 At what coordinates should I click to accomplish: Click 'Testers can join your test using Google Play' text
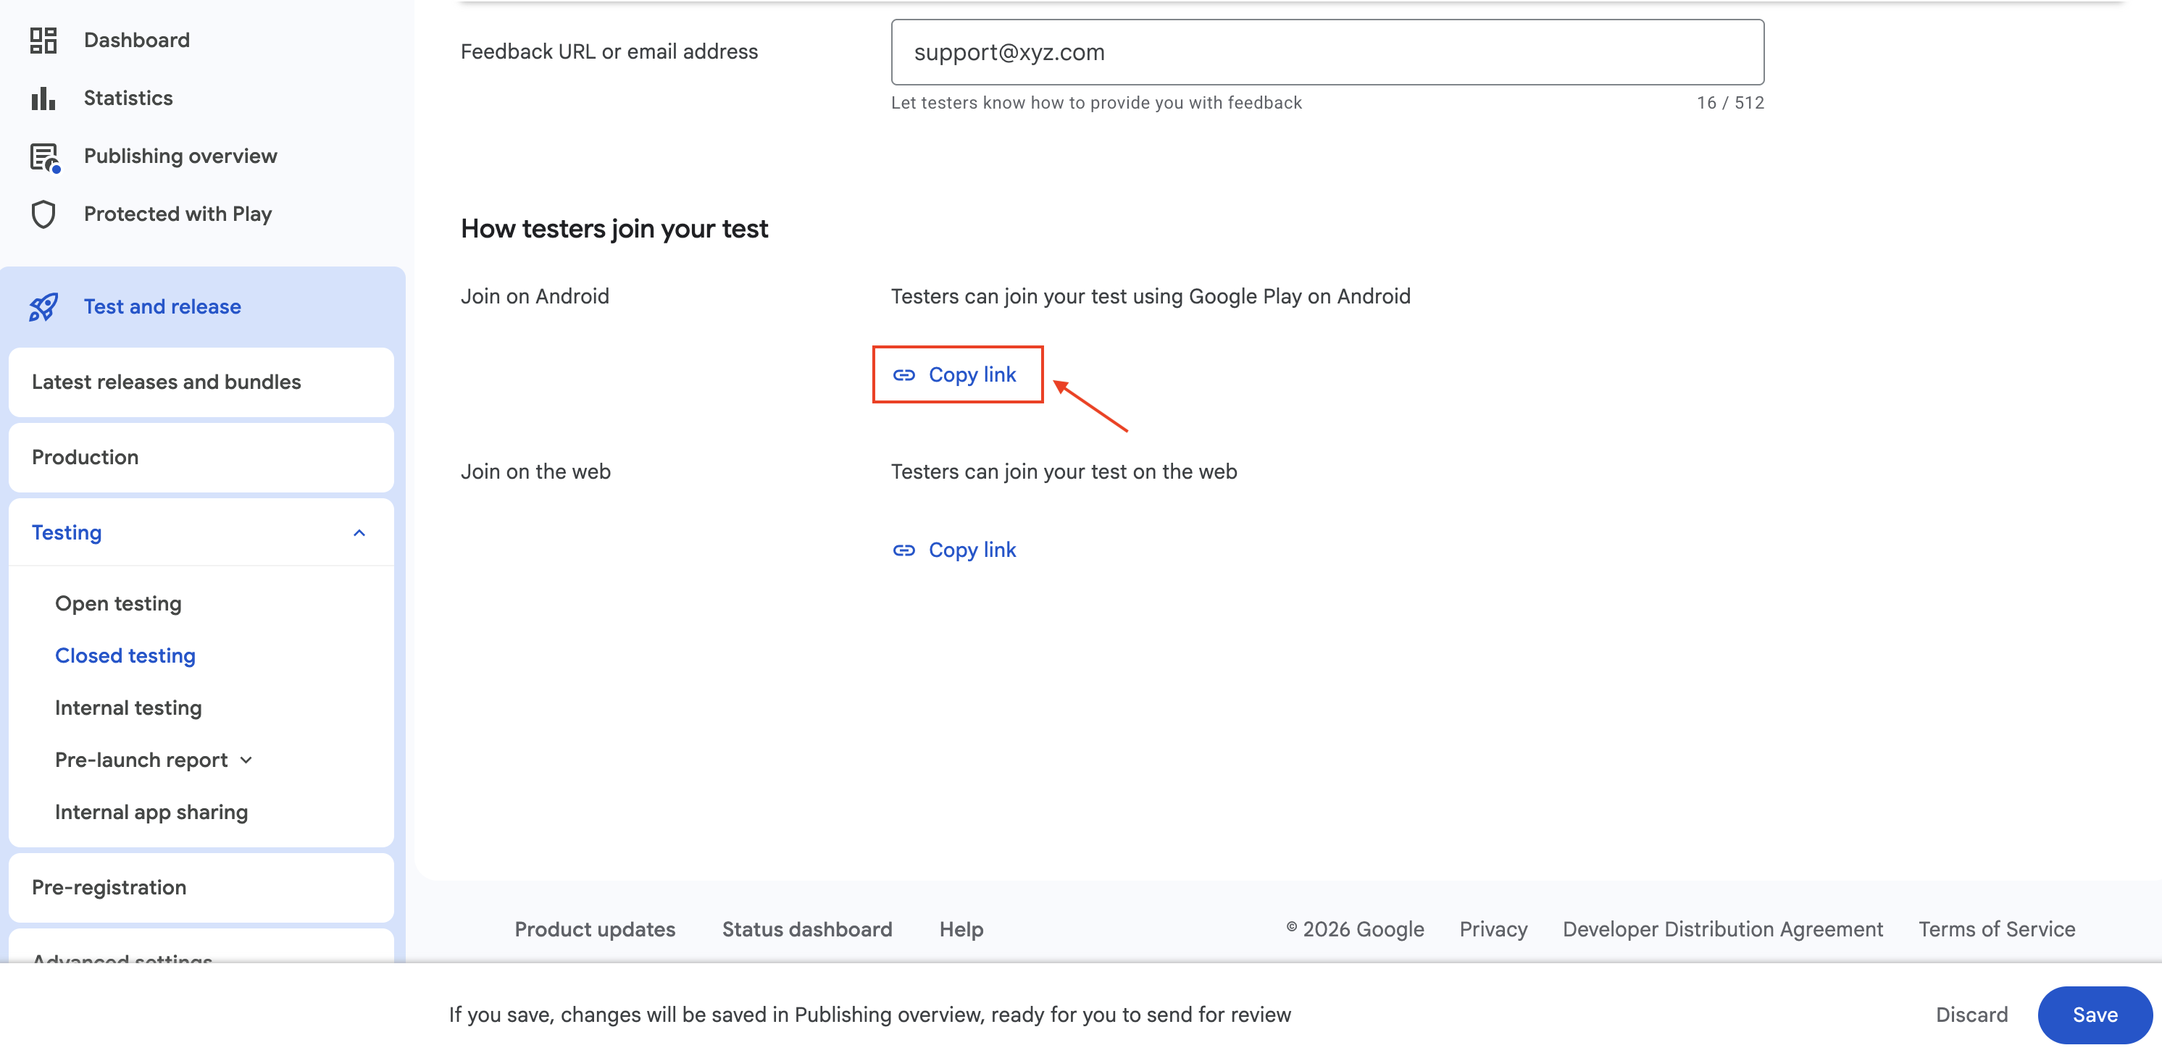(x=1150, y=297)
